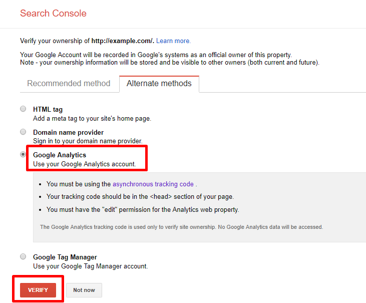Viewport: 366px width, 303px height.
Task: Select the Google Analytics radio button
Action: tap(23, 154)
